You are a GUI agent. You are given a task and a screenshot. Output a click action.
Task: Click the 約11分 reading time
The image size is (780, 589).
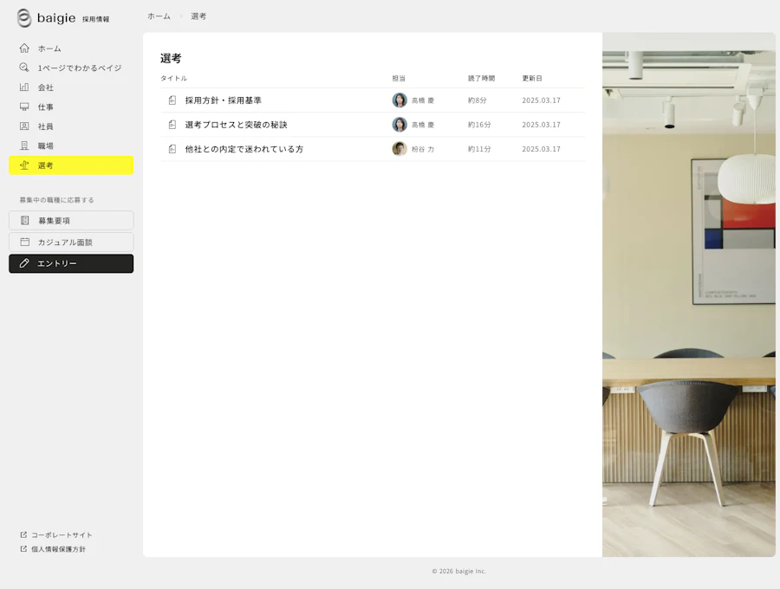tap(479, 149)
